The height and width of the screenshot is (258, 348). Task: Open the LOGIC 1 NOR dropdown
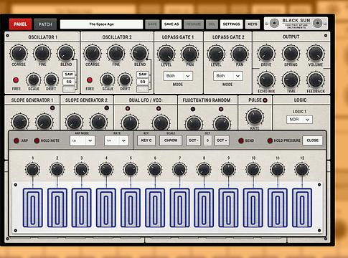tap(299, 119)
